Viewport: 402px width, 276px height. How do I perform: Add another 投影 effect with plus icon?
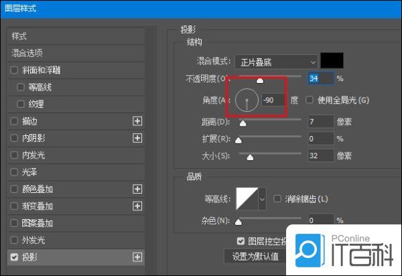137,257
